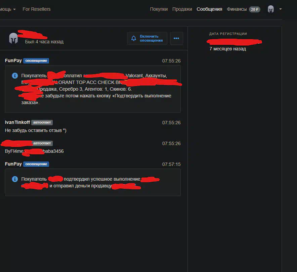Viewport: 297px width, 272px height.
Task: Click оповещение badge at 07:55:26
Action: pos(36,60)
